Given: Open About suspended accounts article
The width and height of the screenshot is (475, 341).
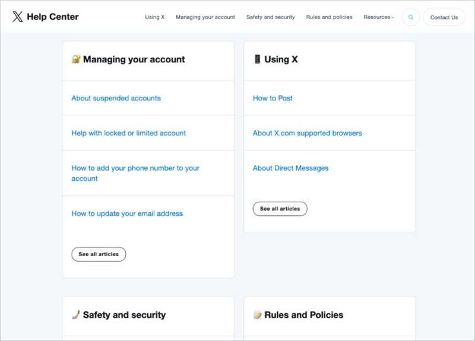Looking at the screenshot, I should coord(116,98).
